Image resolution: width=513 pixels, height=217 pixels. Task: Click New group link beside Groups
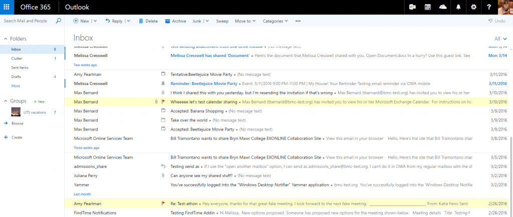[39, 101]
